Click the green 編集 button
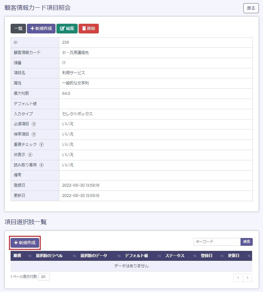Image resolution: width=263 pixels, height=292 pixels. click(x=67, y=29)
